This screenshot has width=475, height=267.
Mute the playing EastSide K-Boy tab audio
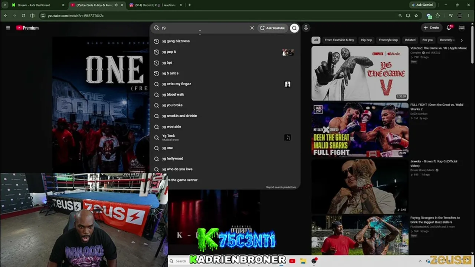coord(116,5)
